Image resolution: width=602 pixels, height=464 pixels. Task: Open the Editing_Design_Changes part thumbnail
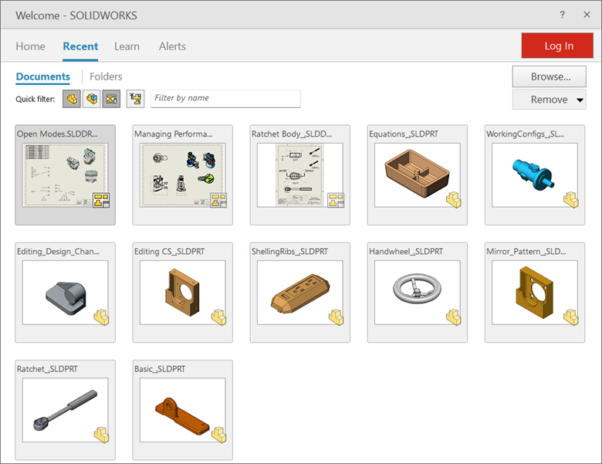(66, 293)
